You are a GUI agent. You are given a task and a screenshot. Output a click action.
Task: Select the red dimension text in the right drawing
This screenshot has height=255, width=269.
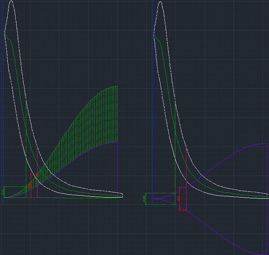click(178, 199)
